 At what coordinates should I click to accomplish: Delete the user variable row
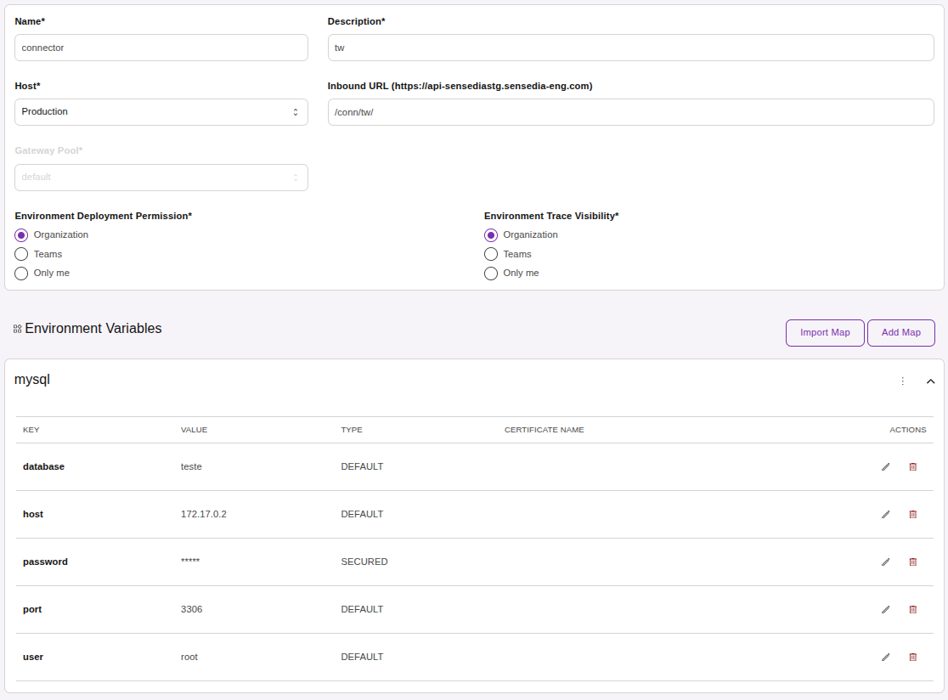click(x=913, y=657)
